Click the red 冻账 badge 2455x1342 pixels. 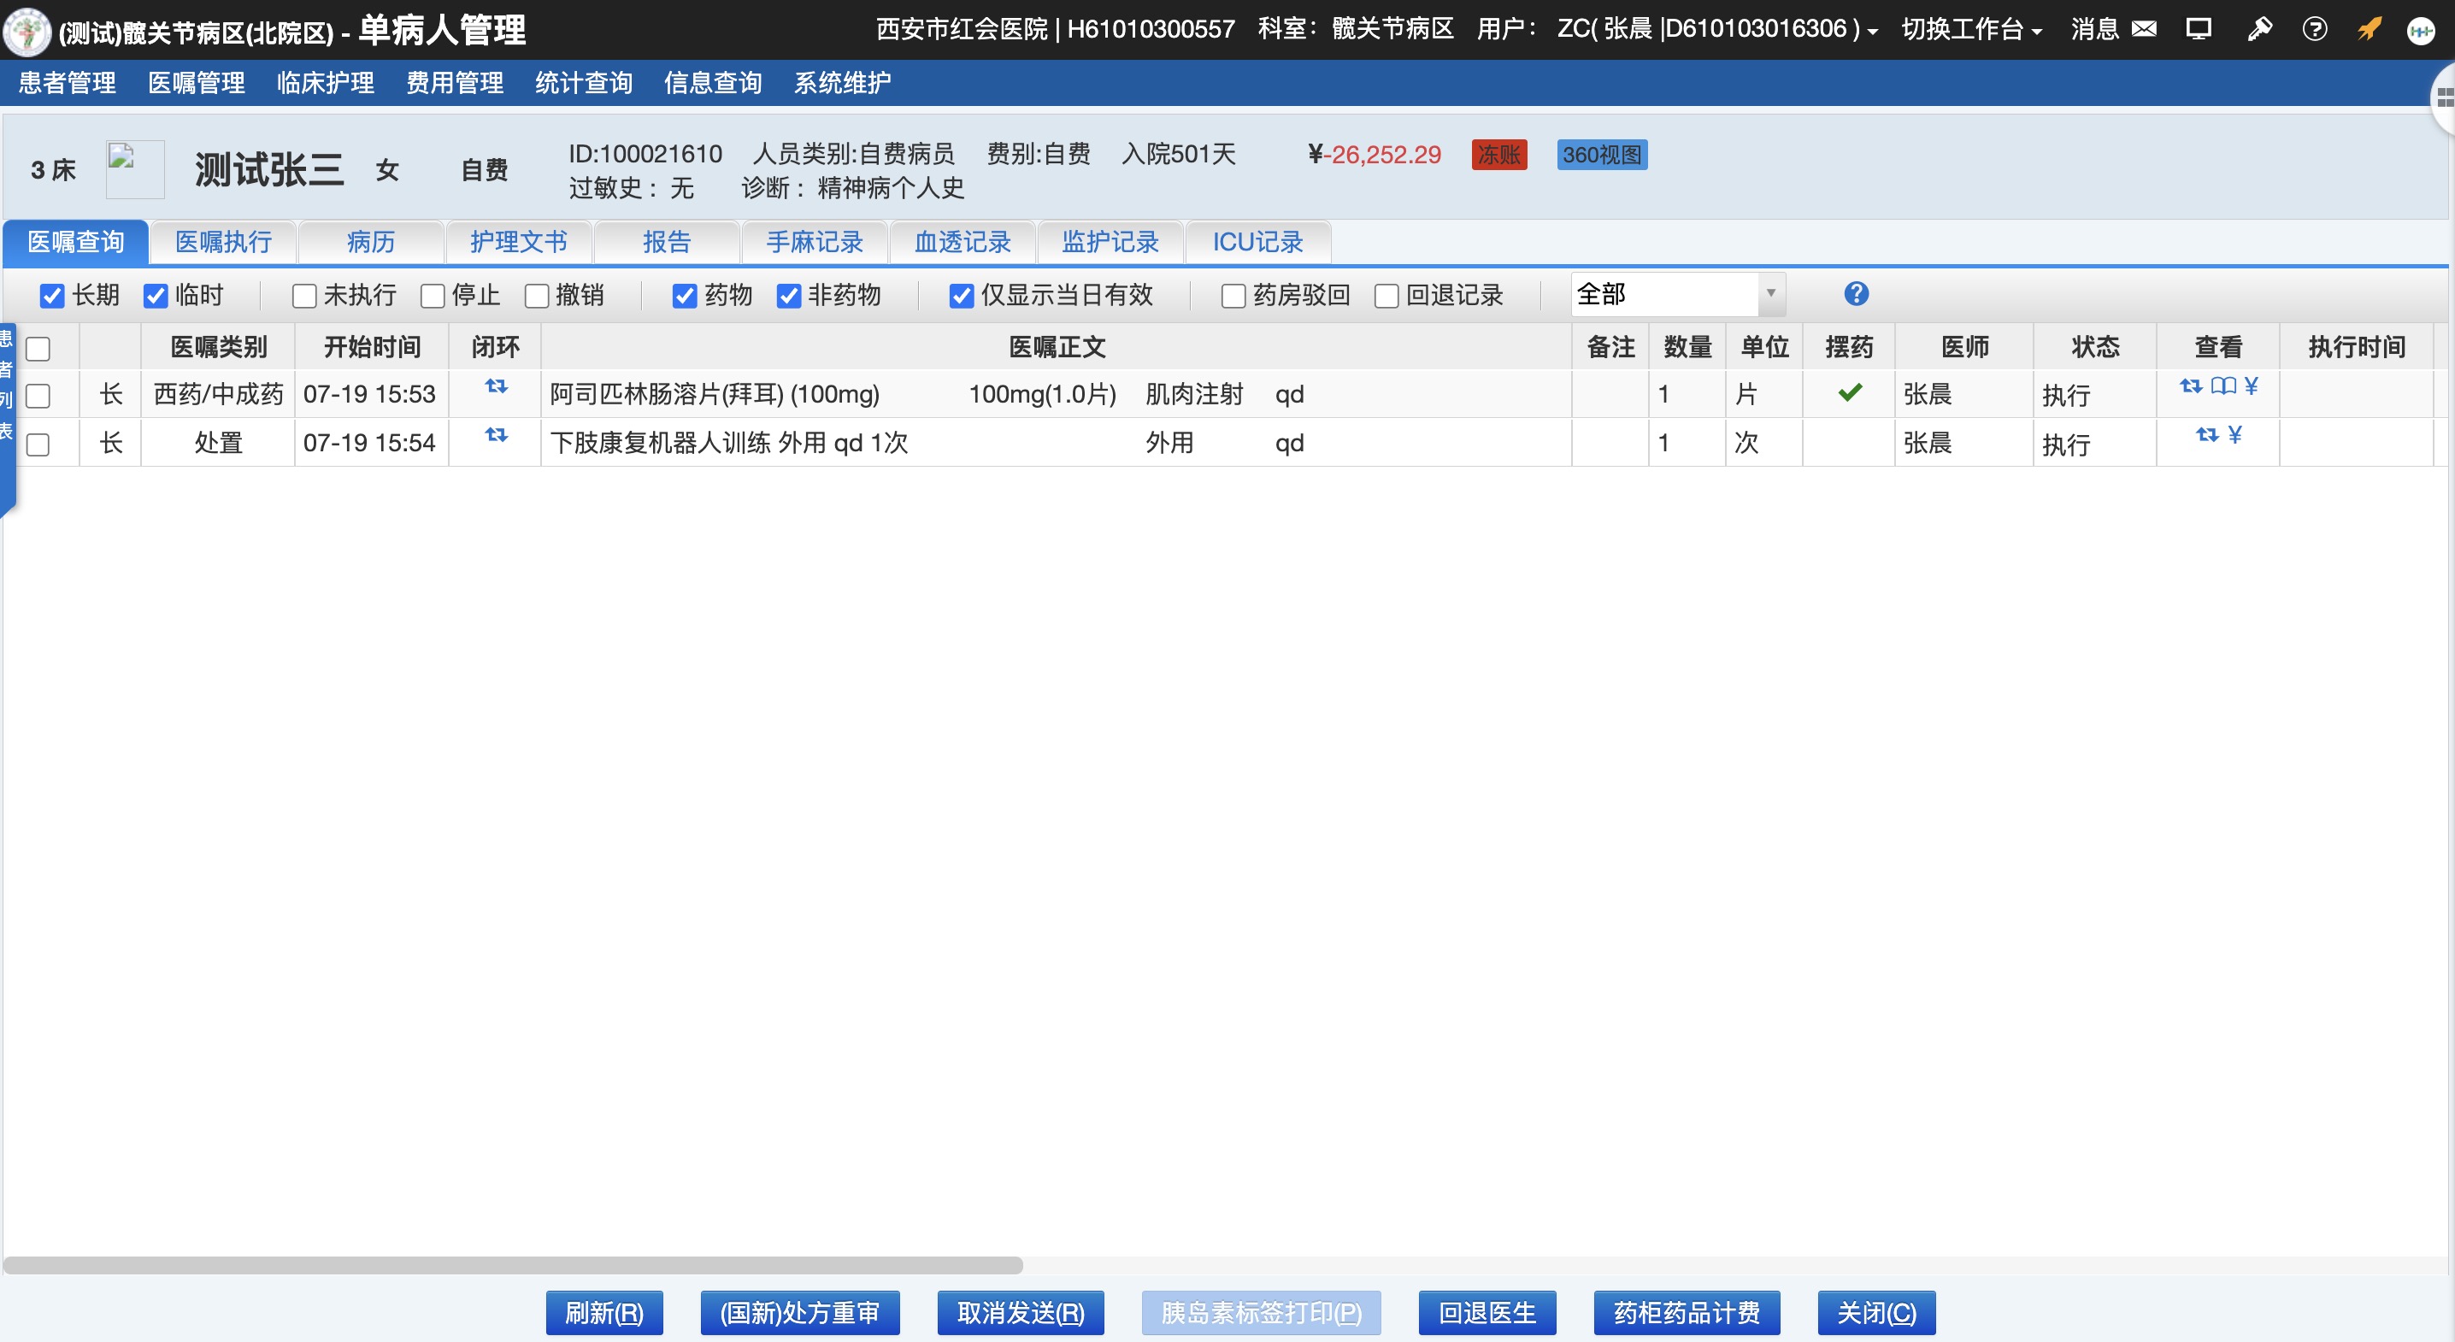1499,155
